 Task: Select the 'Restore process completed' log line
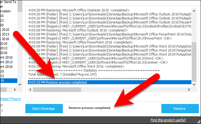[109, 82]
